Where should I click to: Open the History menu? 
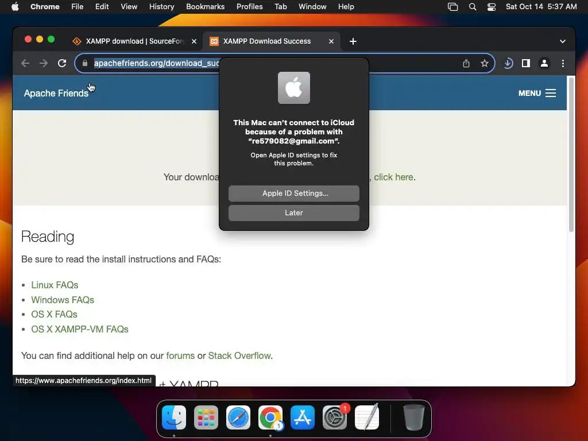click(x=161, y=7)
